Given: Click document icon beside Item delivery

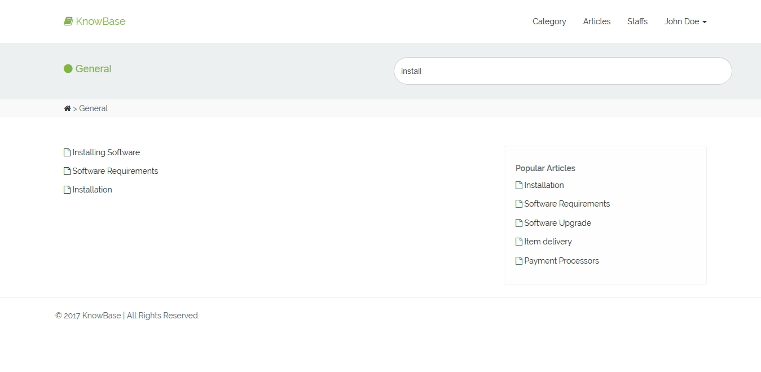Looking at the screenshot, I should 519,242.
